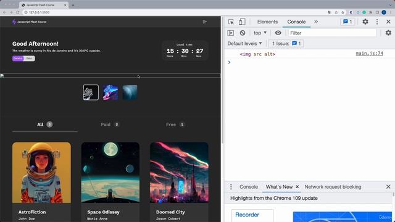
Task: Open a new browser tab with plus
Action: [73, 5]
